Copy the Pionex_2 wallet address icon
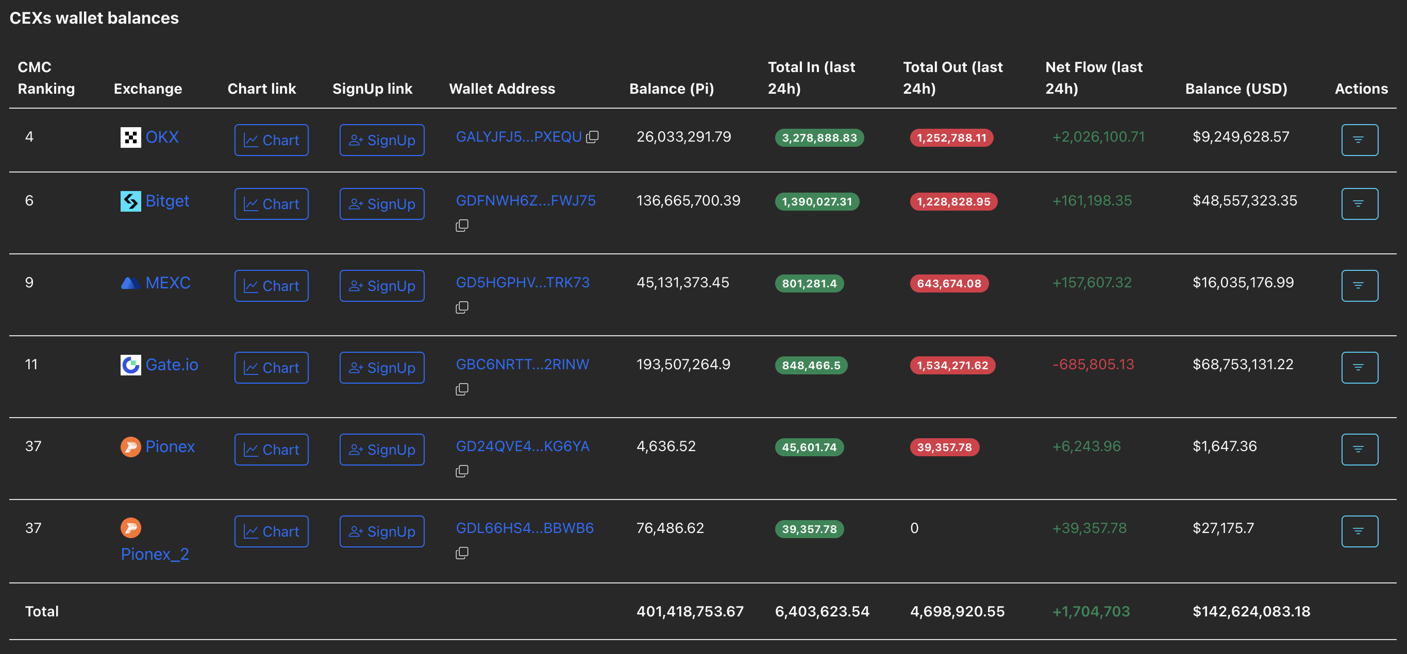1407x654 pixels. pyautogui.click(x=462, y=553)
